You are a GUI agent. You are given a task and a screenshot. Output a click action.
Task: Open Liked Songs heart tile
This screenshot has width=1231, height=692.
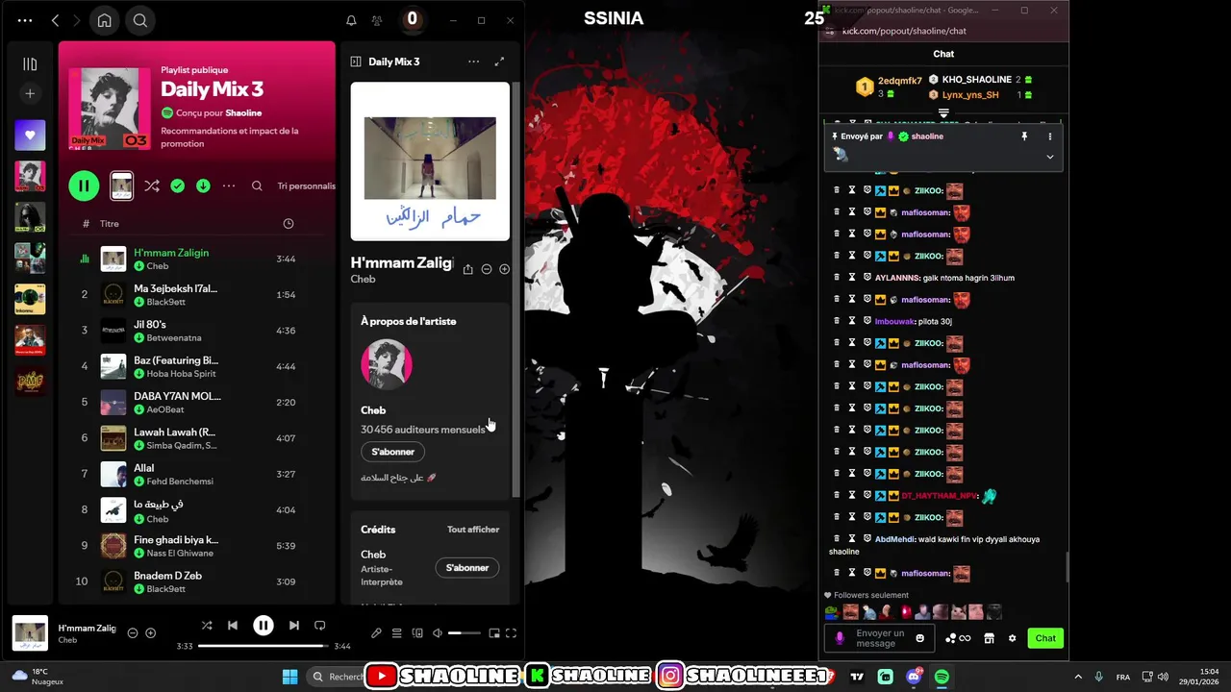click(30, 136)
